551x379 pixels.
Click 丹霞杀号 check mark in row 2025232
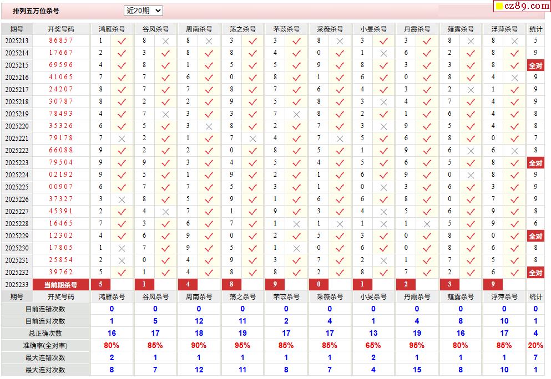427,273
